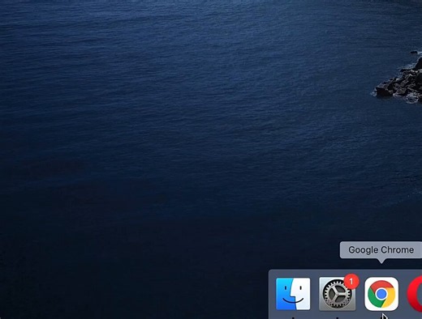Open Finder from the Dock

click(293, 294)
